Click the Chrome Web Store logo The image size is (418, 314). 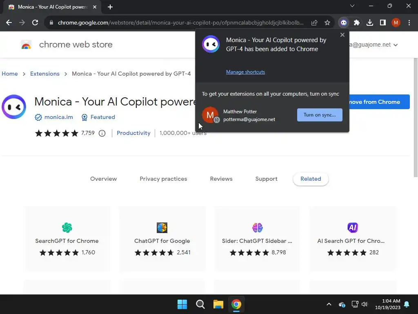point(26,45)
